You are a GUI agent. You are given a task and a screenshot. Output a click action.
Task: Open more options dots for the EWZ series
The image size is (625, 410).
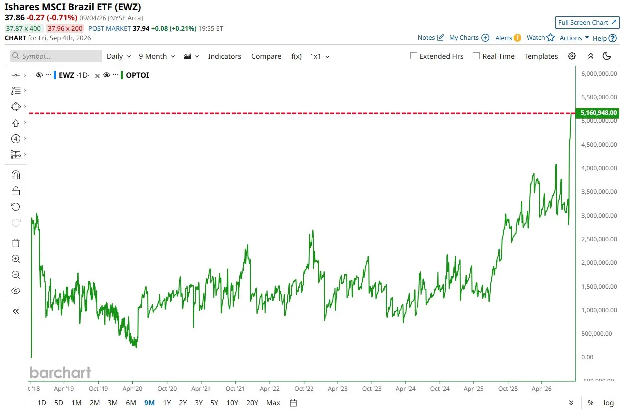point(48,75)
